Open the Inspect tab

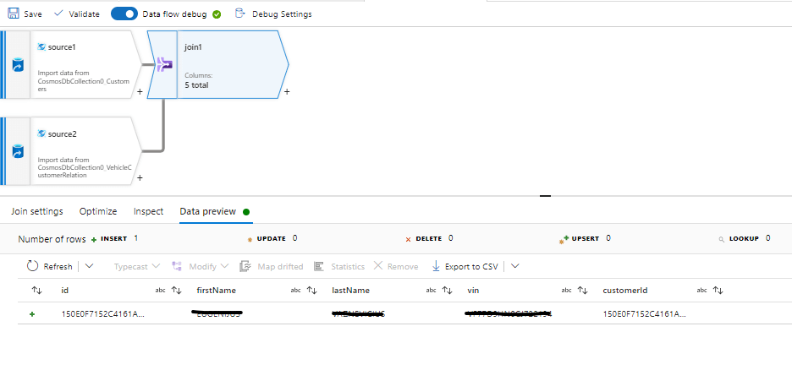(x=148, y=211)
